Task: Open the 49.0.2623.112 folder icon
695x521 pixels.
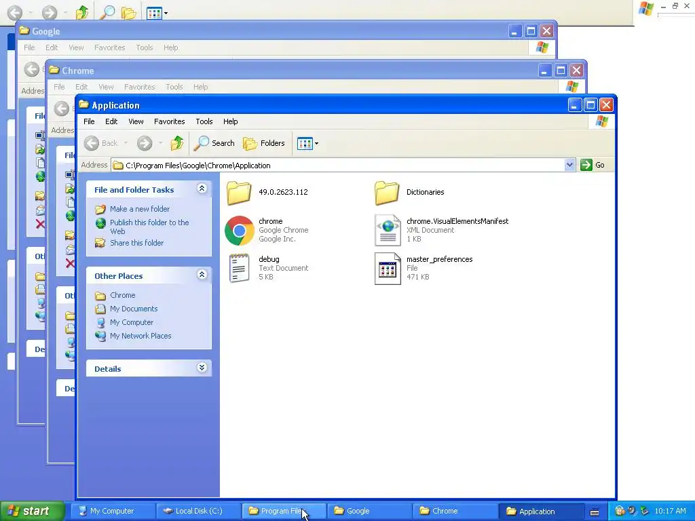Action: (239, 193)
